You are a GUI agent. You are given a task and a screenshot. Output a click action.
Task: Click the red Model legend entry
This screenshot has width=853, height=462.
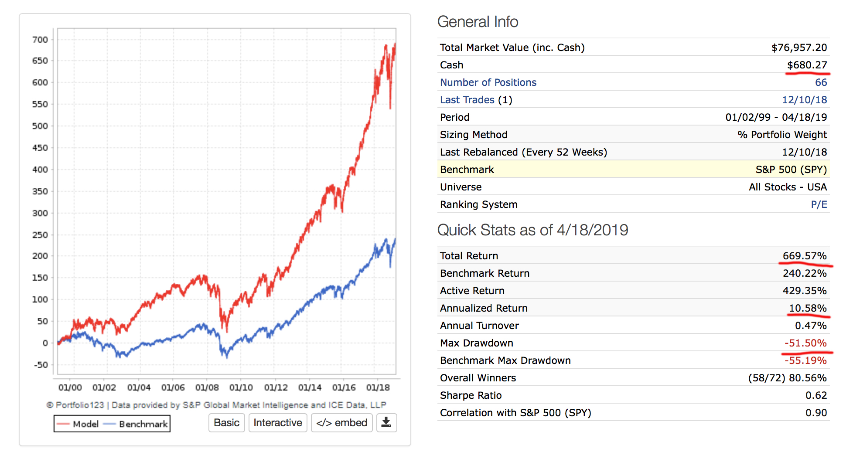click(78, 424)
